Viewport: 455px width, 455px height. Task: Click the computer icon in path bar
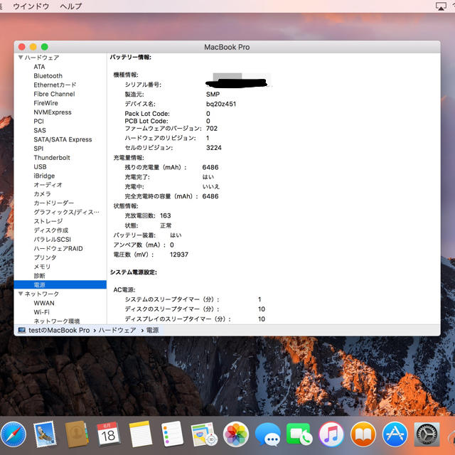pyautogui.click(x=22, y=330)
